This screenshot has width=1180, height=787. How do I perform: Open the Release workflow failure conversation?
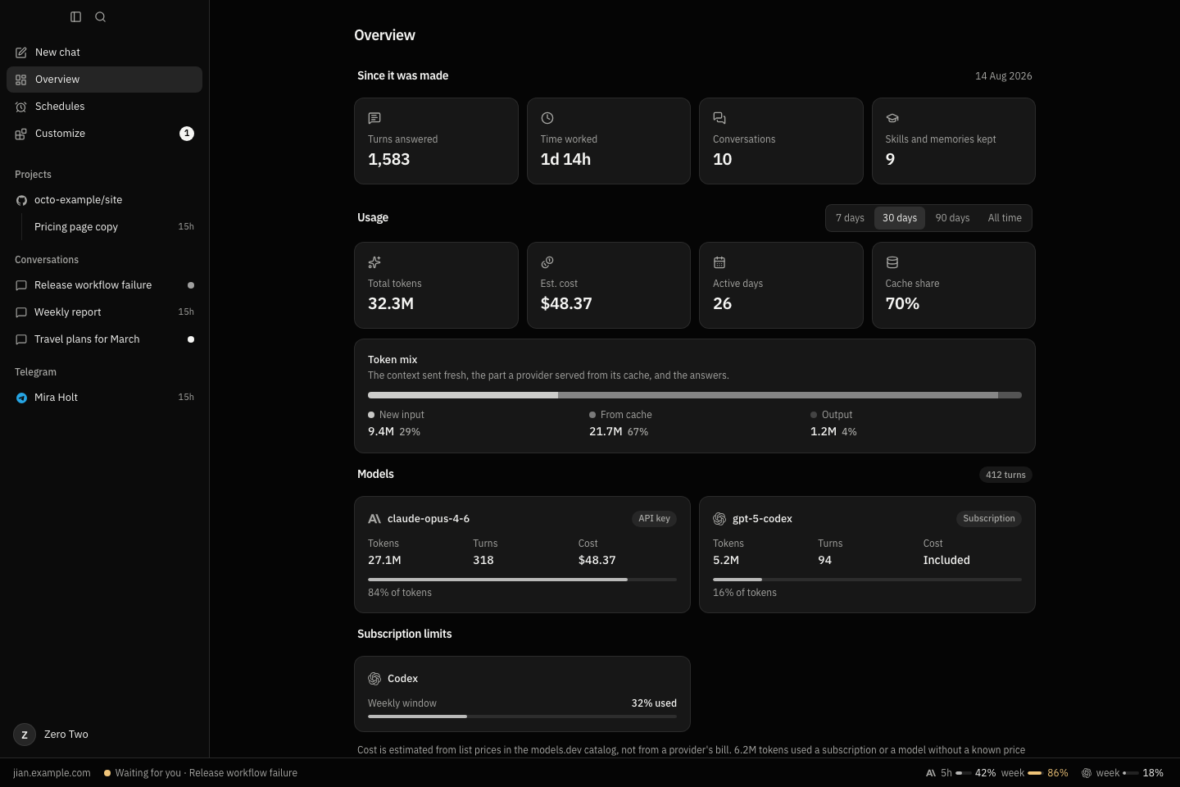pyautogui.click(x=104, y=285)
